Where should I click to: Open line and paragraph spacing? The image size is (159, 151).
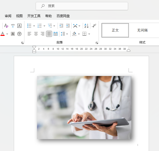point(63,34)
